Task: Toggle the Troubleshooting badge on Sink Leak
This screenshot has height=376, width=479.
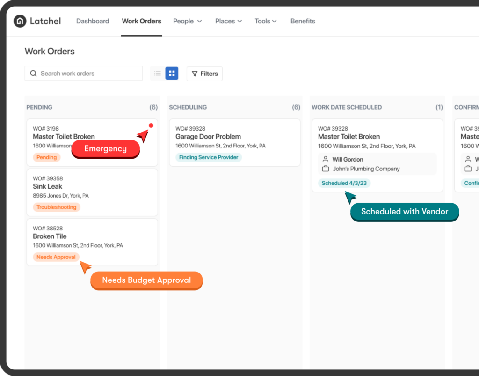Action: tap(57, 207)
